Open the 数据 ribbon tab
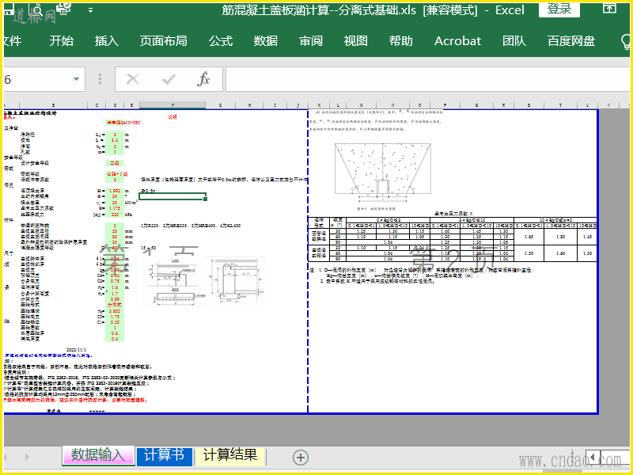 [266, 41]
